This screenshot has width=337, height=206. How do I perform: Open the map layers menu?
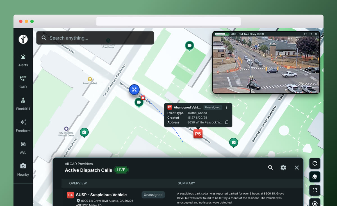[315, 177]
